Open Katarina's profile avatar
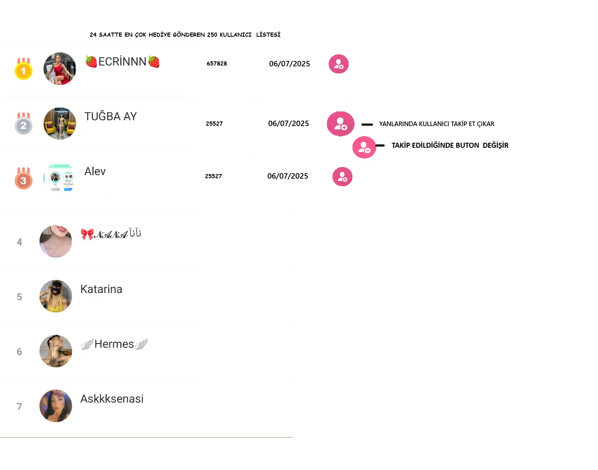This screenshot has height=470, width=598. 56,296
